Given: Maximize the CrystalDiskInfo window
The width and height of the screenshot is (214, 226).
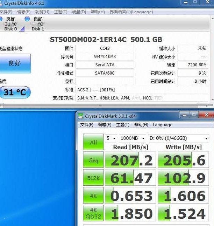Looking at the screenshot, I should click(x=195, y=2).
